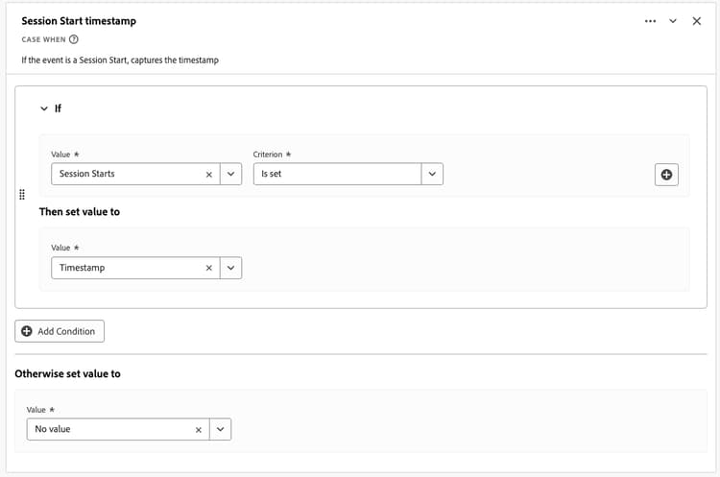
Task: Clear the 'No value' selection
Action: coord(199,429)
